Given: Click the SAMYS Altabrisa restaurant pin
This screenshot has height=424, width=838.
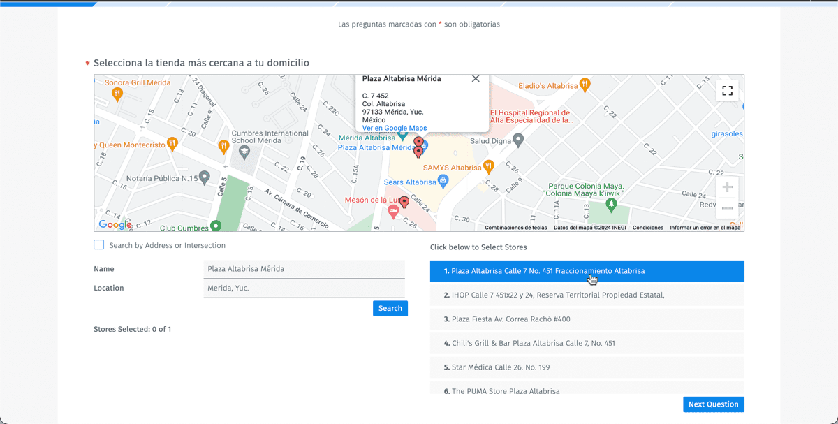Looking at the screenshot, I should (x=489, y=167).
